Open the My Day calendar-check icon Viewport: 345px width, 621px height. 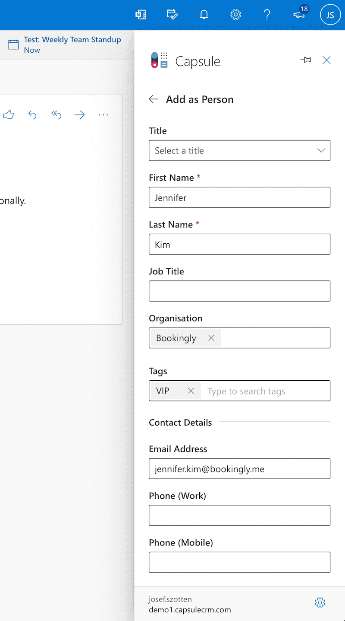(172, 15)
